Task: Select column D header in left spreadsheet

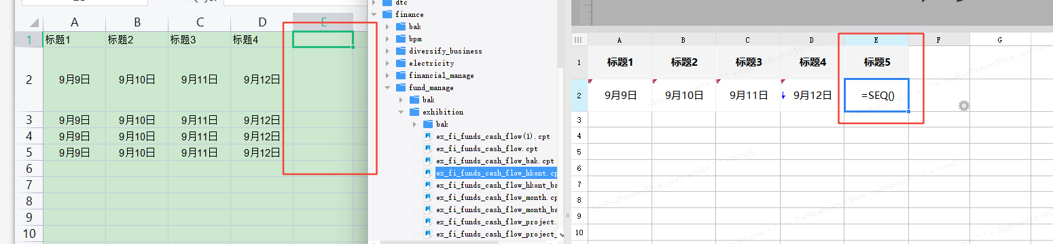Action: click(262, 22)
